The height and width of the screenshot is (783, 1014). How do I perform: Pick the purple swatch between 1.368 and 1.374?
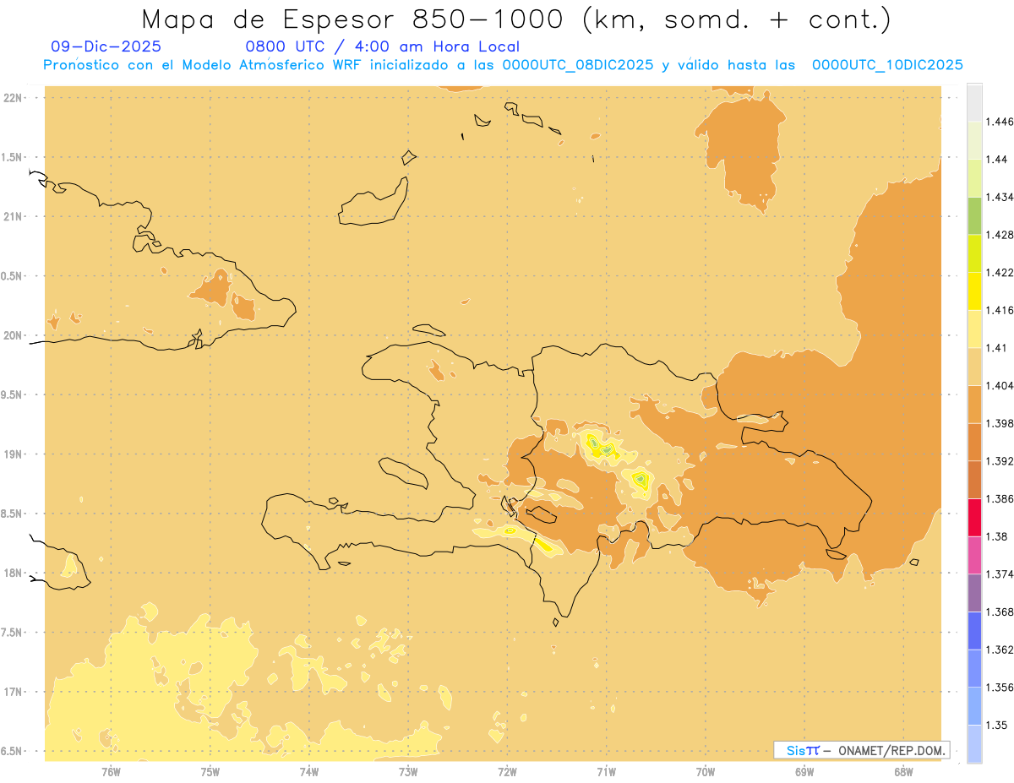click(974, 593)
